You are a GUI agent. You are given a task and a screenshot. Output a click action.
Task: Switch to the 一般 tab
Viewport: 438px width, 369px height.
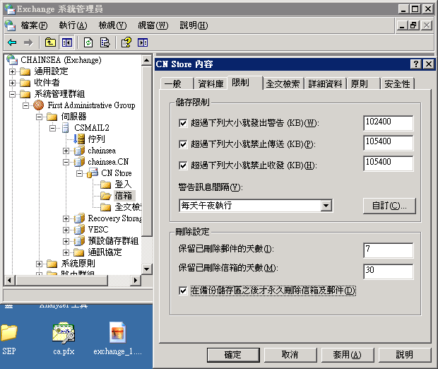pyautogui.click(x=177, y=83)
